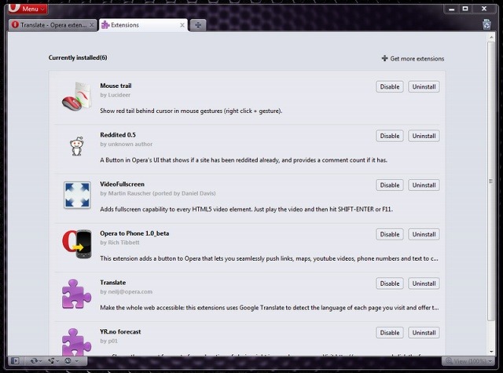Click the Currently installed(6) heading

click(78, 57)
